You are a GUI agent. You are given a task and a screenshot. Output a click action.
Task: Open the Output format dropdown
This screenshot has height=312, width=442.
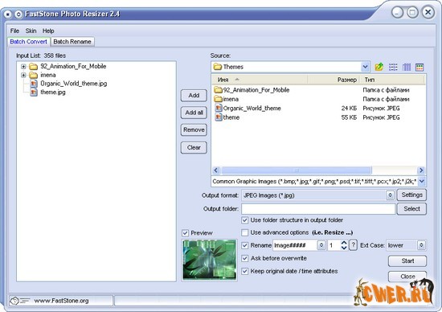coord(390,195)
